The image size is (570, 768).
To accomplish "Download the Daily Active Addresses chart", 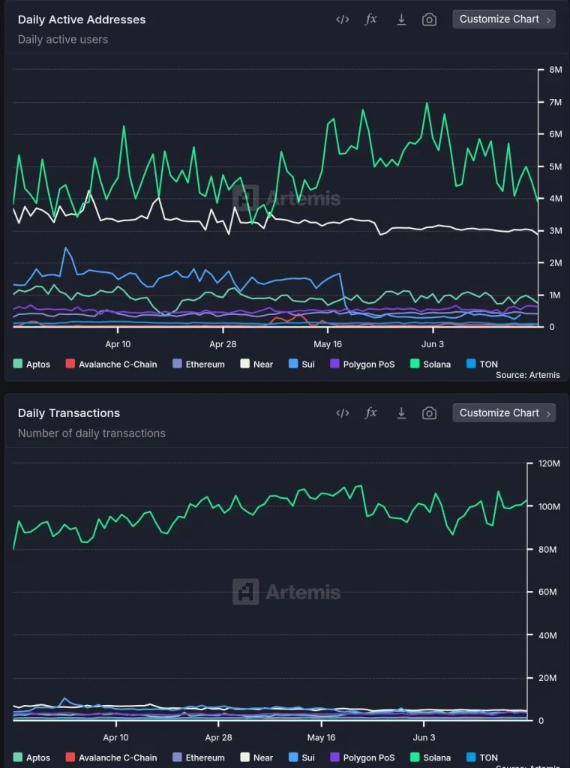I will point(401,19).
